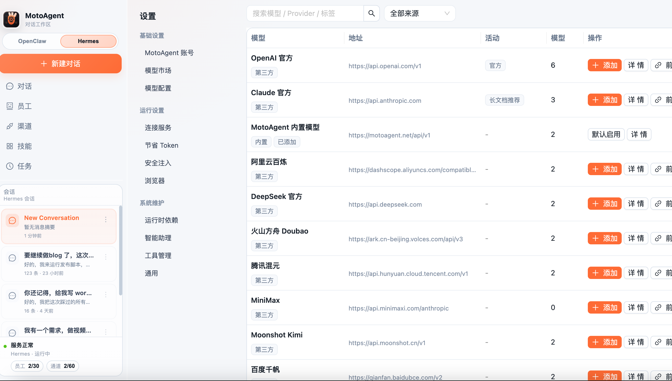Open more options for New Conversation
This screenshot has height=381, width=672.
[x=106, y=219]
